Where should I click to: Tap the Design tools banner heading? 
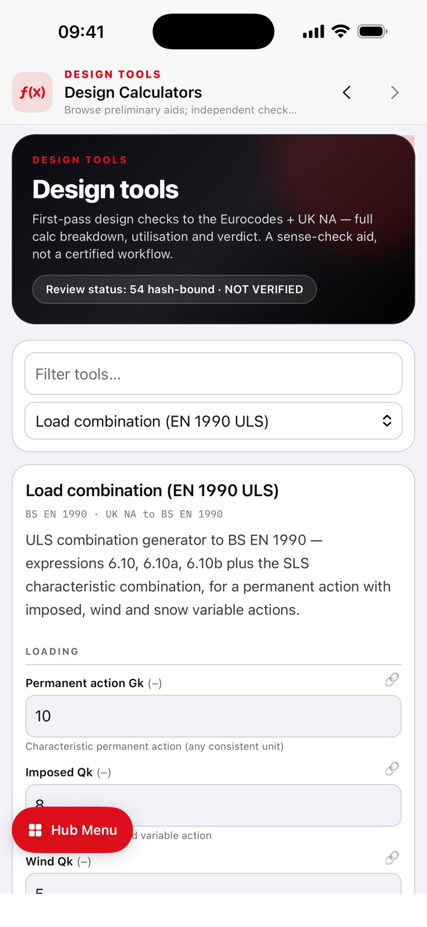click(106, 190)
